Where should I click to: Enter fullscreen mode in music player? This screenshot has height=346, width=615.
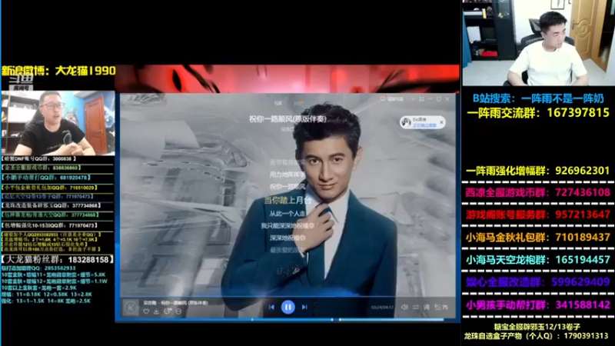421,99
